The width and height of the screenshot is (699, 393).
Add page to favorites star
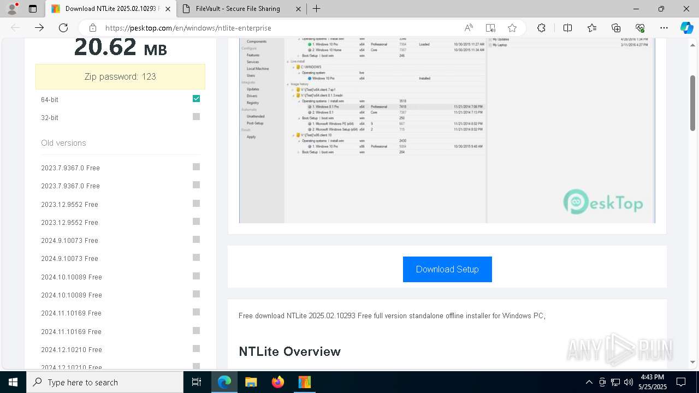pyautogui.click(x=512, y=28)
